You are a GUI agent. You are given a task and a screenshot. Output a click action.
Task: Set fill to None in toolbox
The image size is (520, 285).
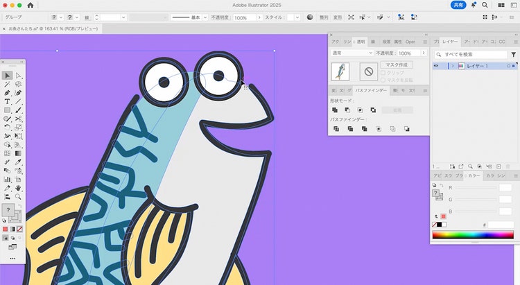[x=19, y=229]
